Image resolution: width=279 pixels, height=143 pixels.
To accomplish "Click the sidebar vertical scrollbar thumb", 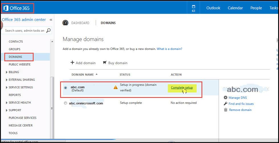I will [x=52, y=108].
